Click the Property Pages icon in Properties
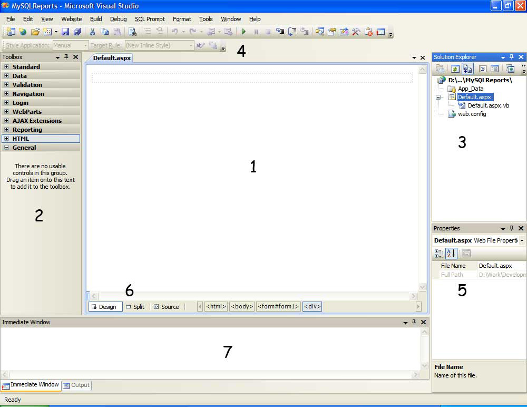 [466, 253]
